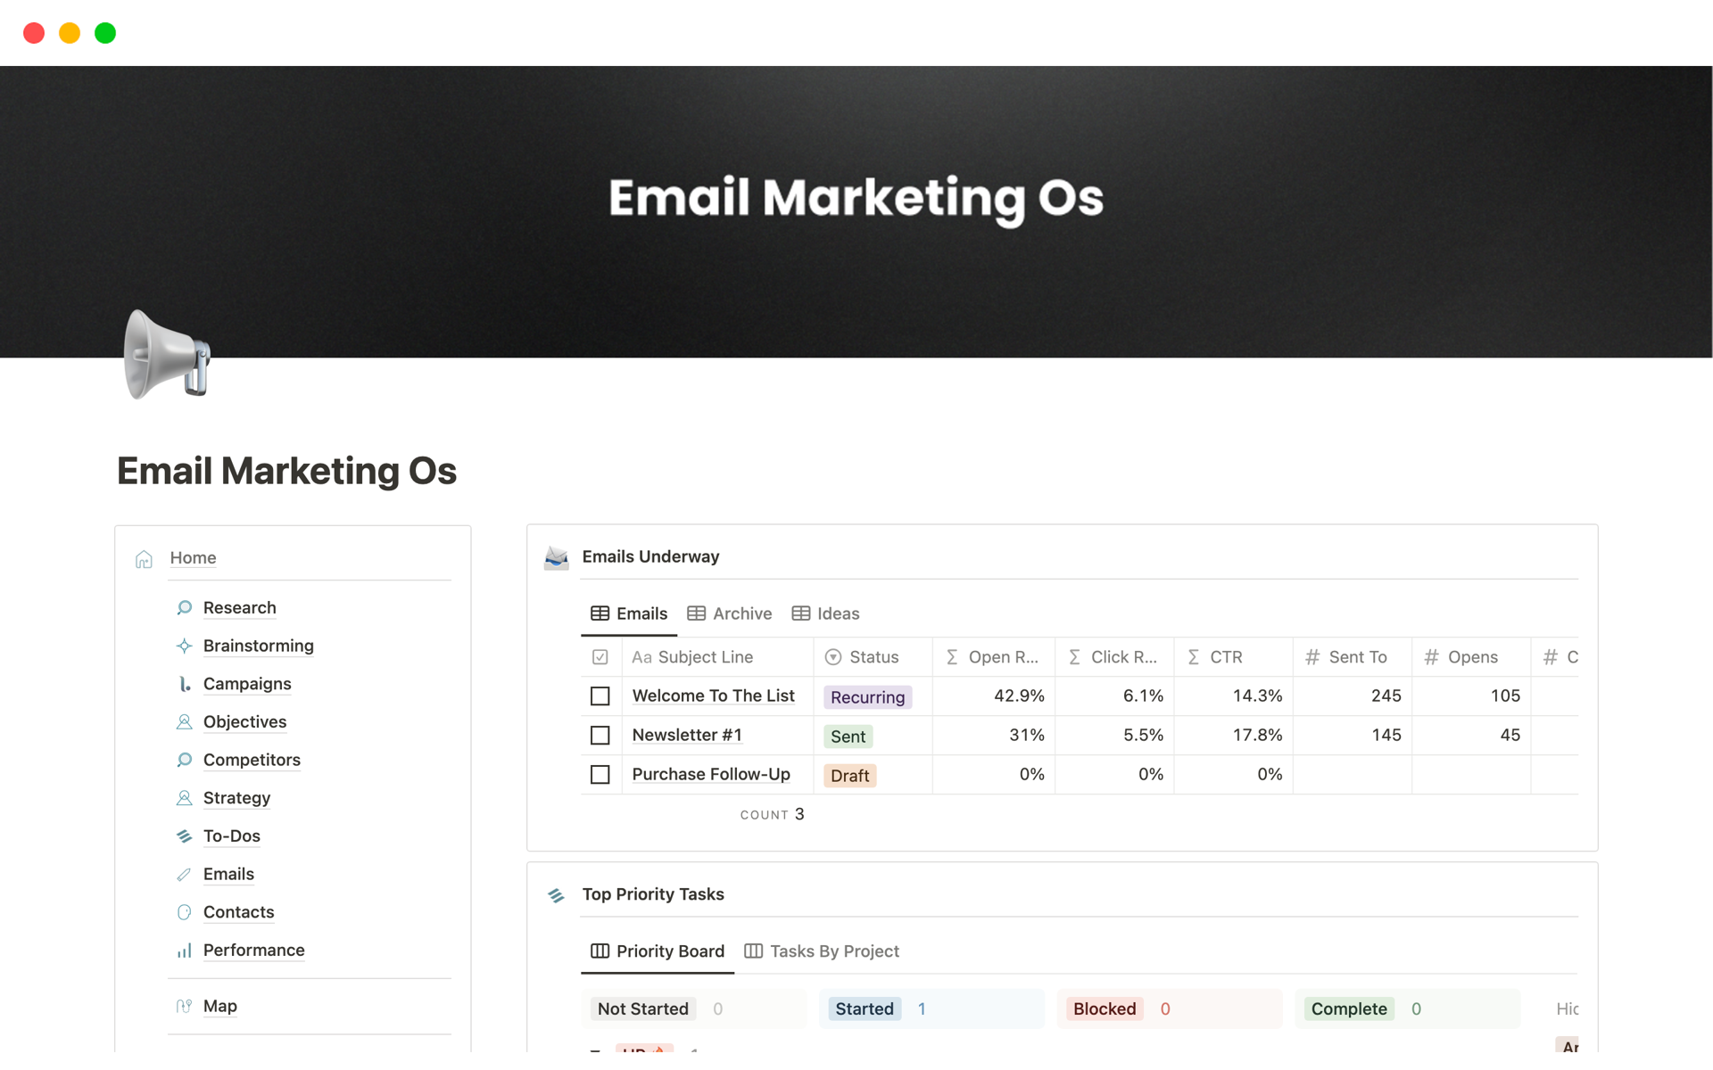Switch to the Archive tab
1713x1070 pixels.
(x=741, y=613)
